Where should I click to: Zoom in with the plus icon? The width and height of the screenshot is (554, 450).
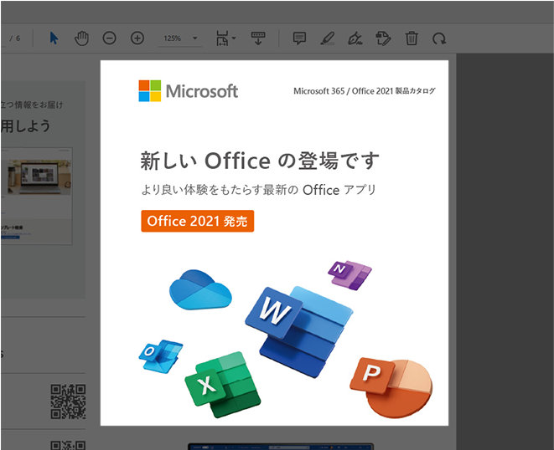tap(137, 38)
